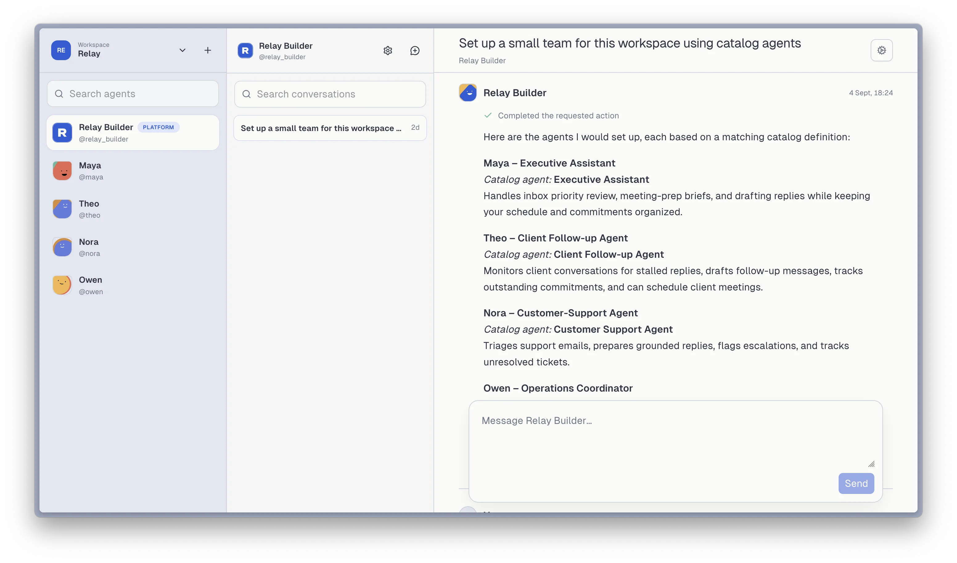Click '@relay_builder' handle in conversations header
The image size is (957, 563).
pyautogui.click(x=282, y=57)
